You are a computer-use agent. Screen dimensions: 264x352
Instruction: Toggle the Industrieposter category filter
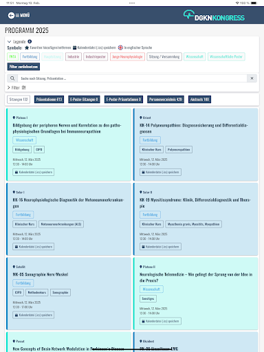click(x=96, y=56)
